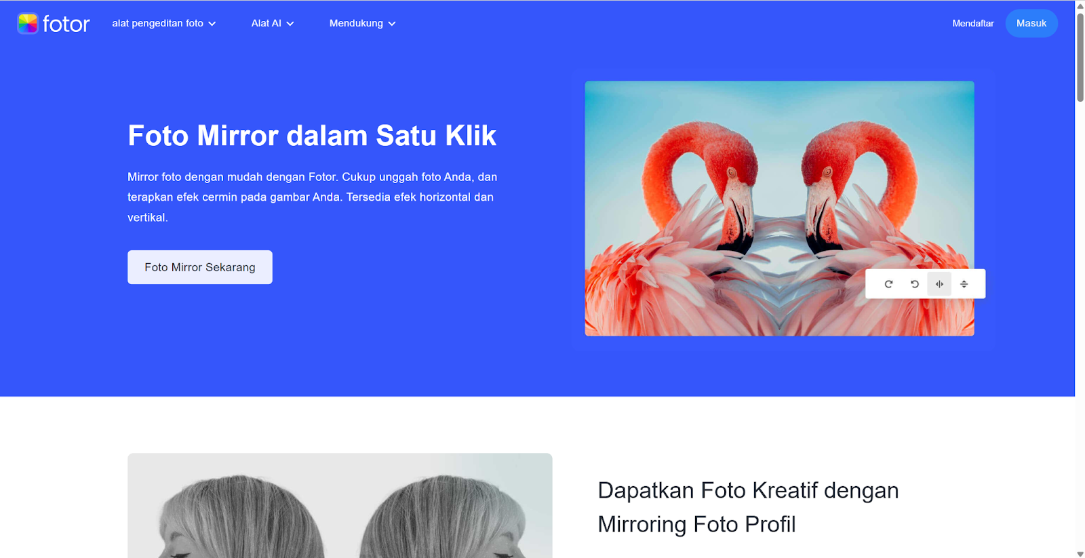
Task: Click the scrollbar down arrow
Action: click(x=1080, y=553)
